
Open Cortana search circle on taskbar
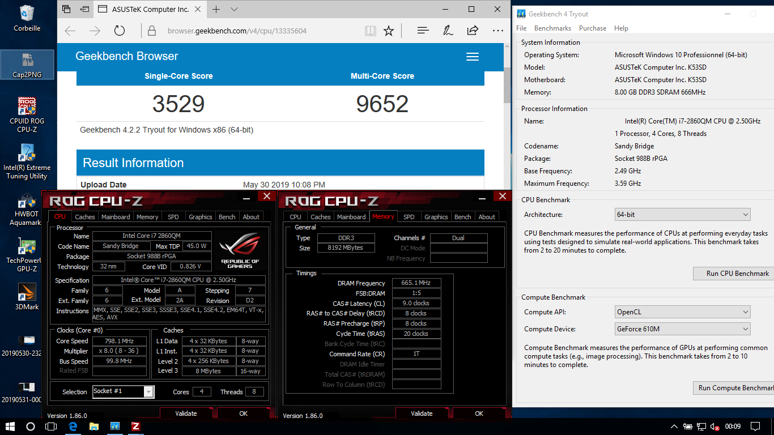click(x=31, y=426)
